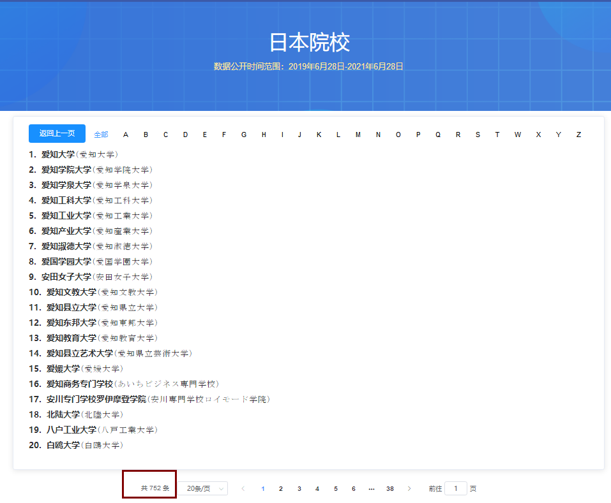Open 安田女子大学 school entry
Image resolution: width=611 pixels, height=503 pixels.
66,277
